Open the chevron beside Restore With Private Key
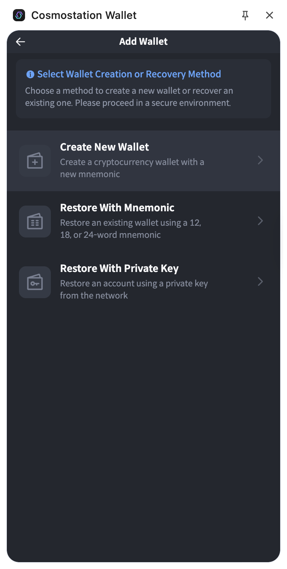Viewport: 287px width, 569px height. tap(260, 282)
